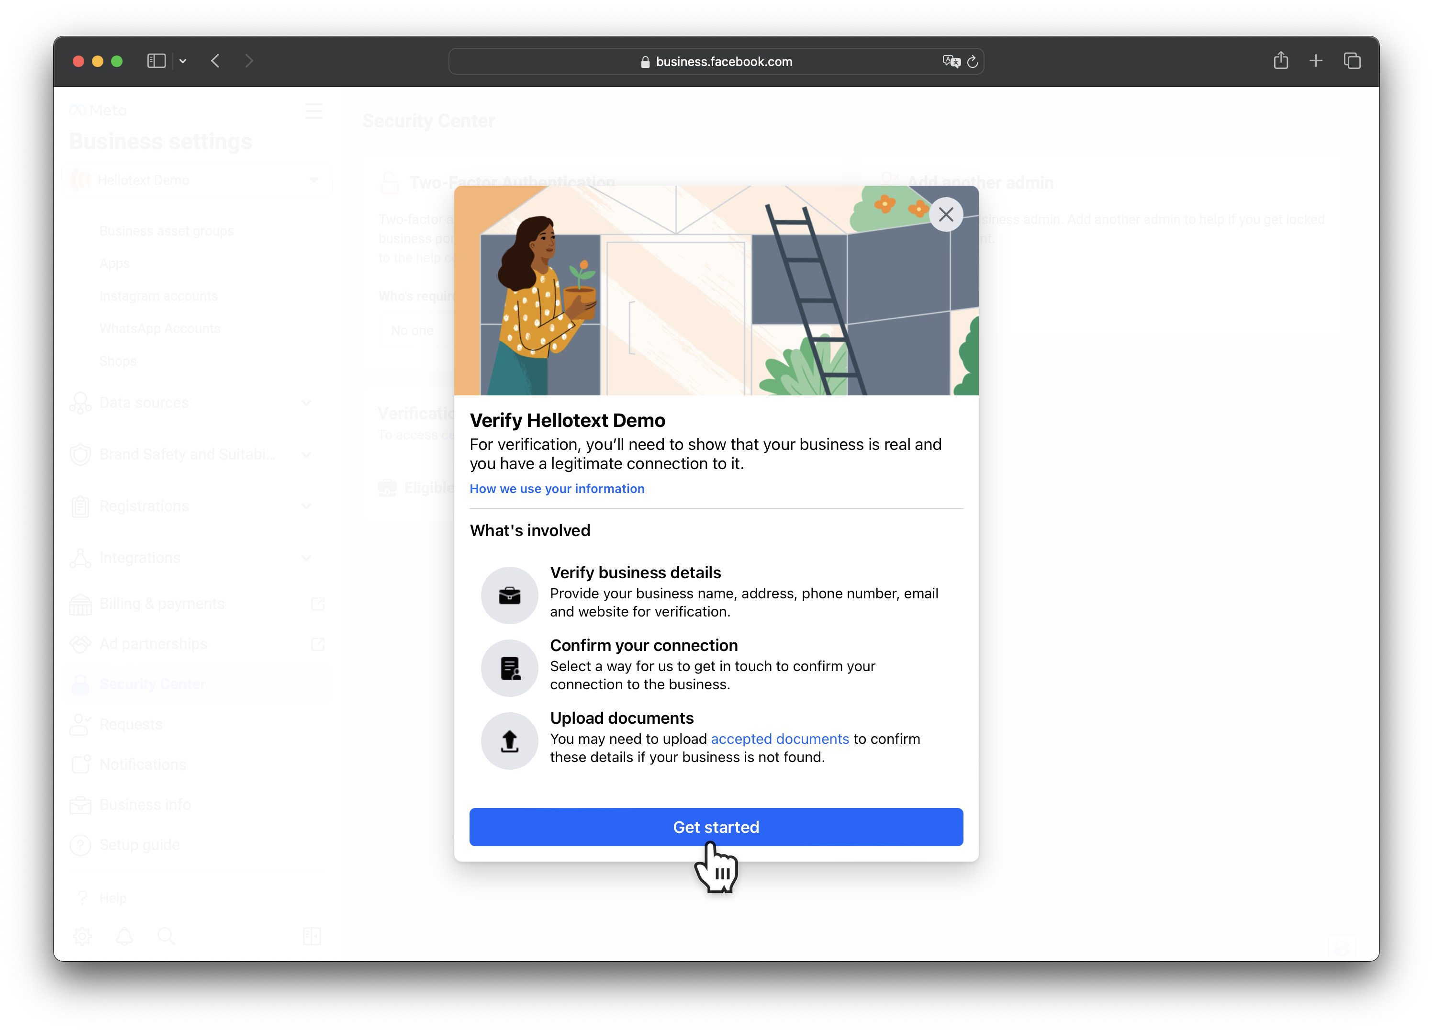The width and height of the screenshot is (1433, 1032).
Task: Select Apps in the sidebar
Action: [x=114, y=264]
